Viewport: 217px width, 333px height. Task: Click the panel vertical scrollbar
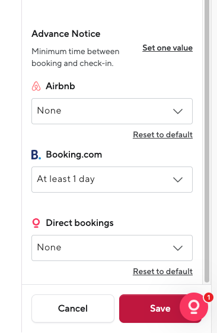point(207,142)
